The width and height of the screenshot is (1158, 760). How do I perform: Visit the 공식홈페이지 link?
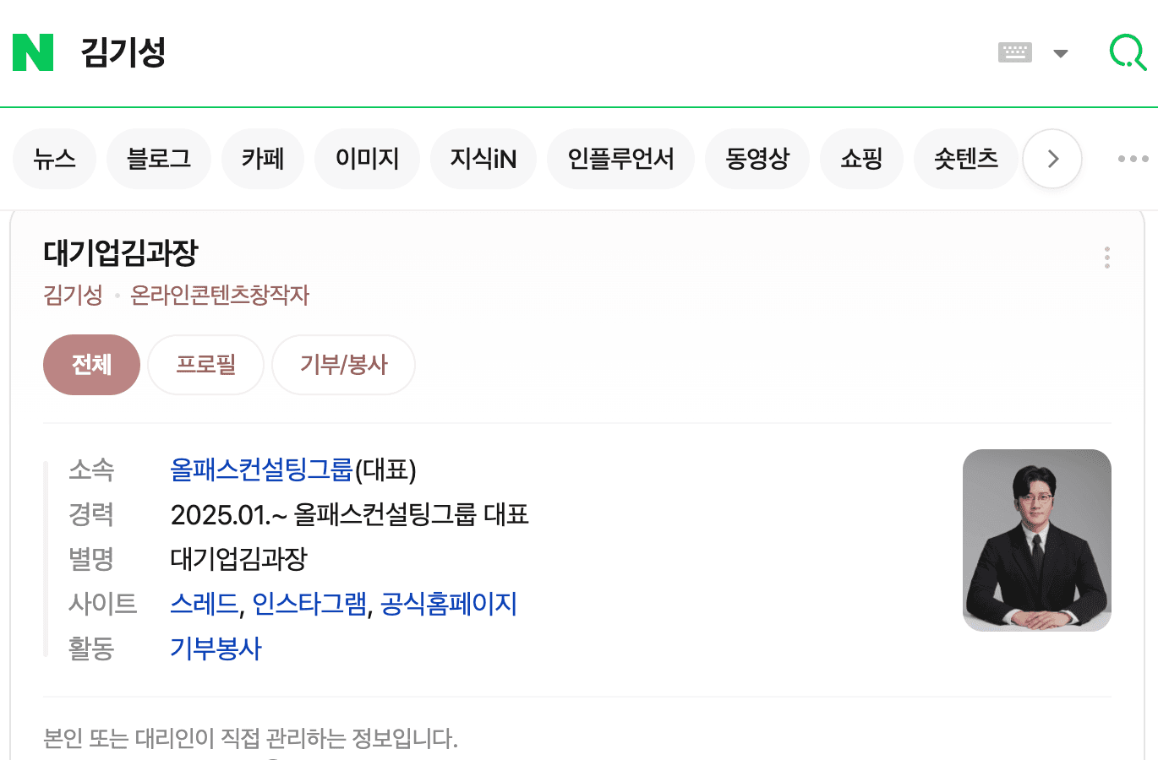449,605
